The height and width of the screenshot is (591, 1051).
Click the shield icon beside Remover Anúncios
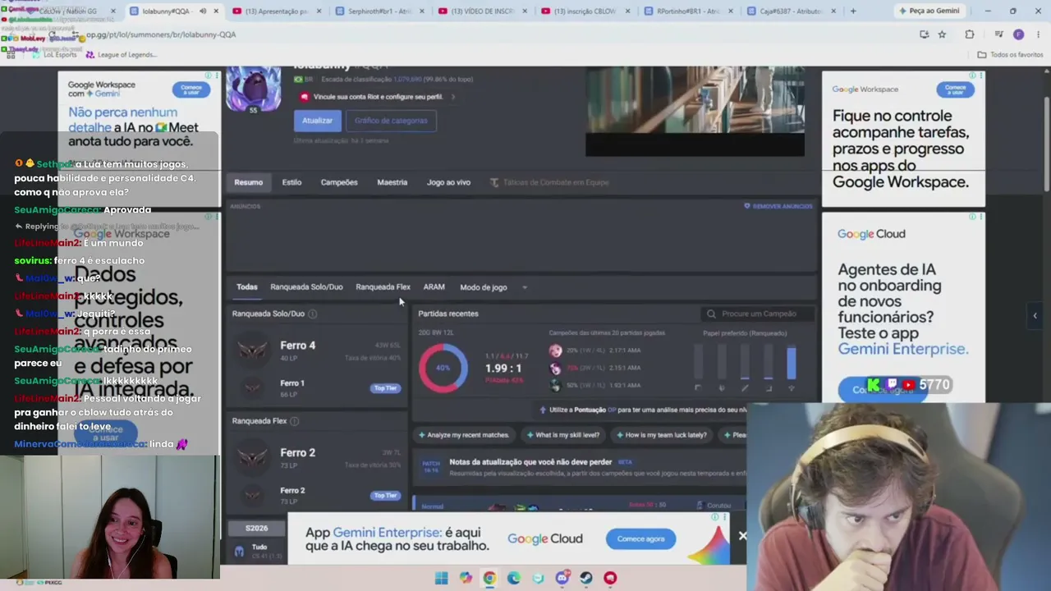pyautogui.click(x=746, y=206)
